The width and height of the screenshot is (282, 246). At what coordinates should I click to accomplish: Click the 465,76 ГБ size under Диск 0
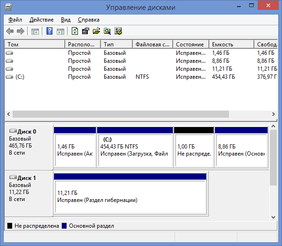pyautogui.click(x=20, y=146)
